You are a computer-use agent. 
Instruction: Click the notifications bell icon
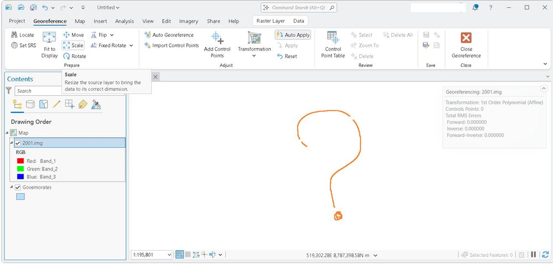point(476,7)
